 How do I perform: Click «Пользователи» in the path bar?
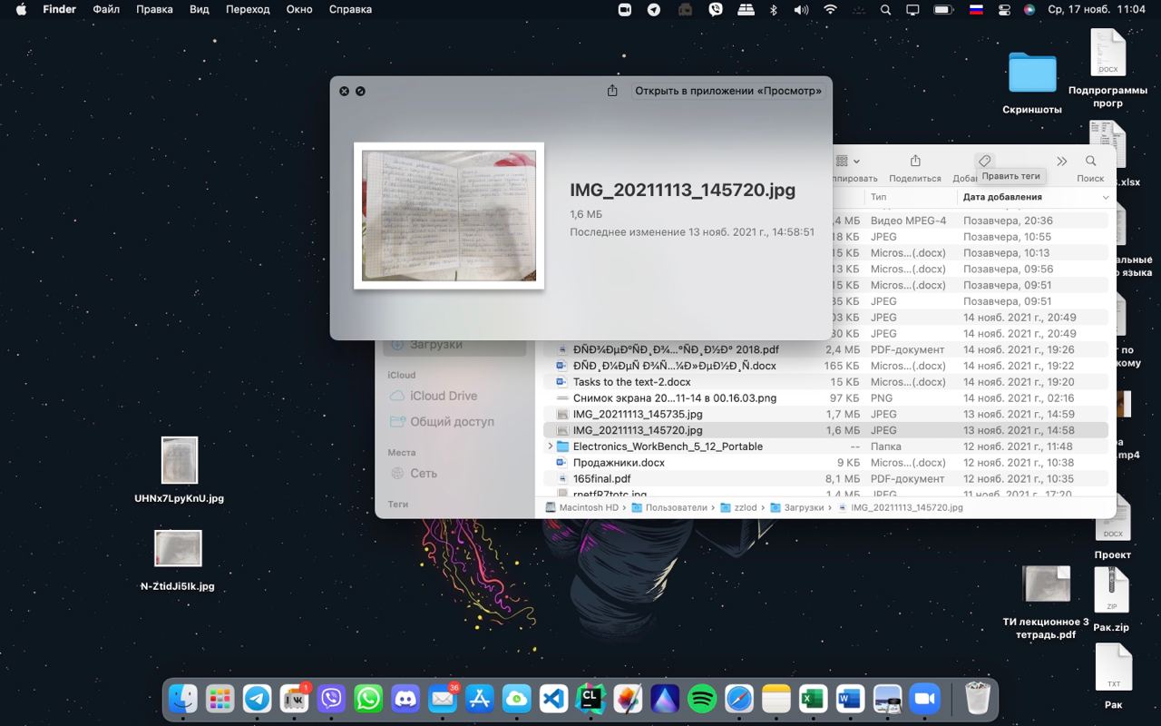pyautogui.click(x=668, y=508)
